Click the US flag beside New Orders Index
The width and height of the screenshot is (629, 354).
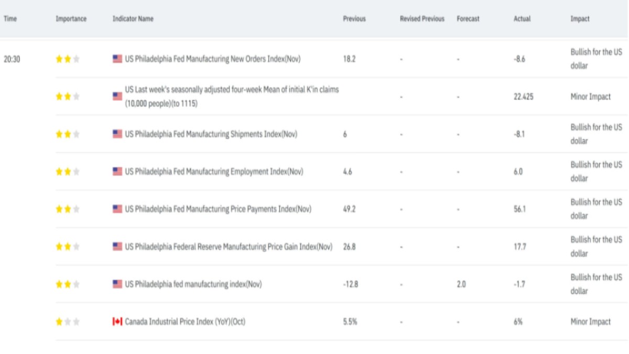coord(117,59)
